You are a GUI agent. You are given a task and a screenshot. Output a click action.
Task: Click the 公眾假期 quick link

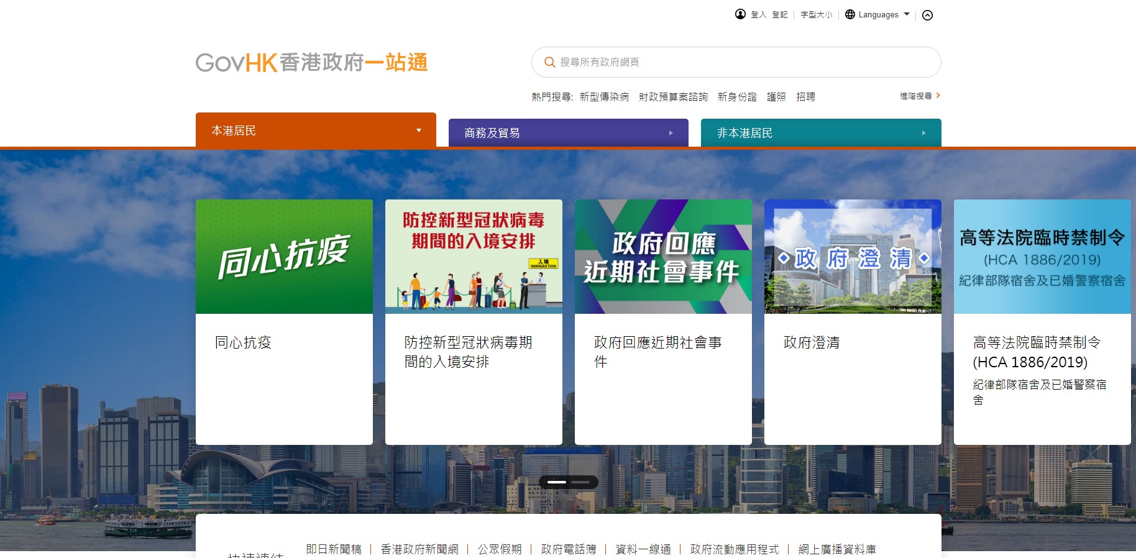coord(500,549)
